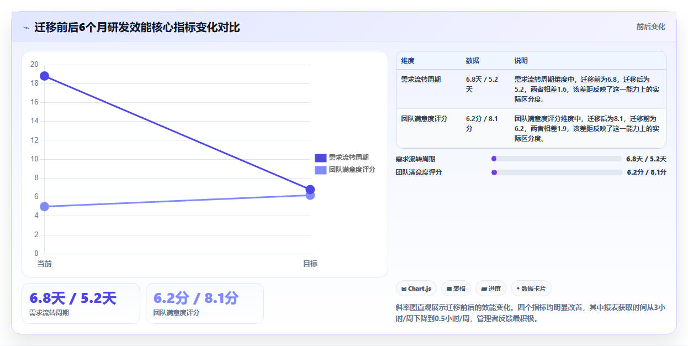Click the 6.8天 / 5.2天 progress value text
688x346 pixels.
click(x=647, y=159)
